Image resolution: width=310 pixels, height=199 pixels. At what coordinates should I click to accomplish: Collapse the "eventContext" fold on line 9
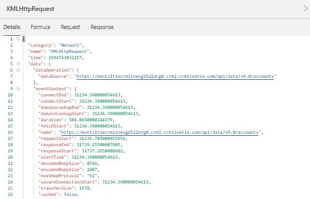pyautogui.click(x=18, y=89)
